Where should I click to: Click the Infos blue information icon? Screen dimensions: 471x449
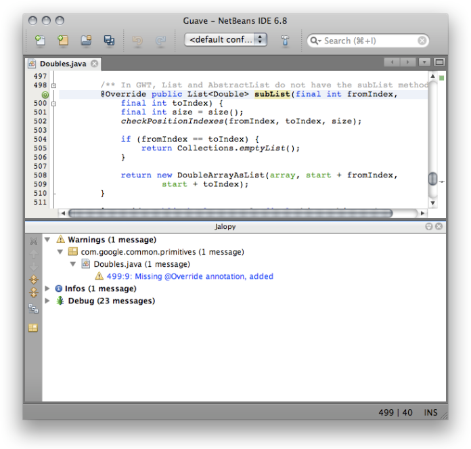[x=59, y=288]
